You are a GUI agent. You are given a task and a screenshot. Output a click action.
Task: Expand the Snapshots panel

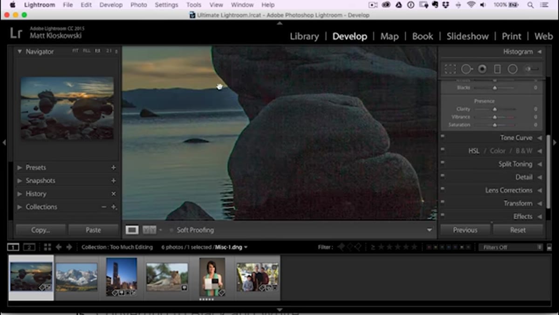point(20,180)
